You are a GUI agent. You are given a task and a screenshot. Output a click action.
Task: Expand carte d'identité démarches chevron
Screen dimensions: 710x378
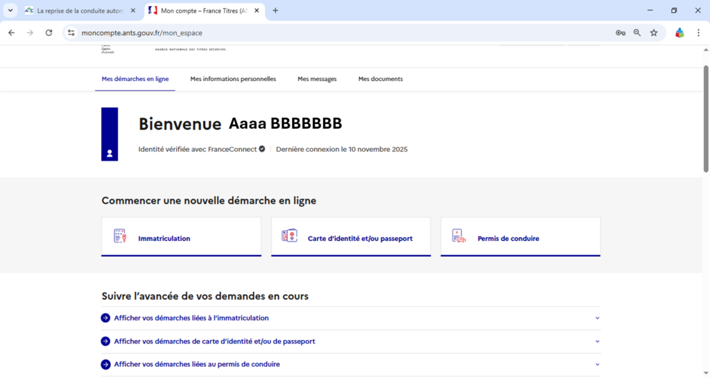click(x=597, y=341)
